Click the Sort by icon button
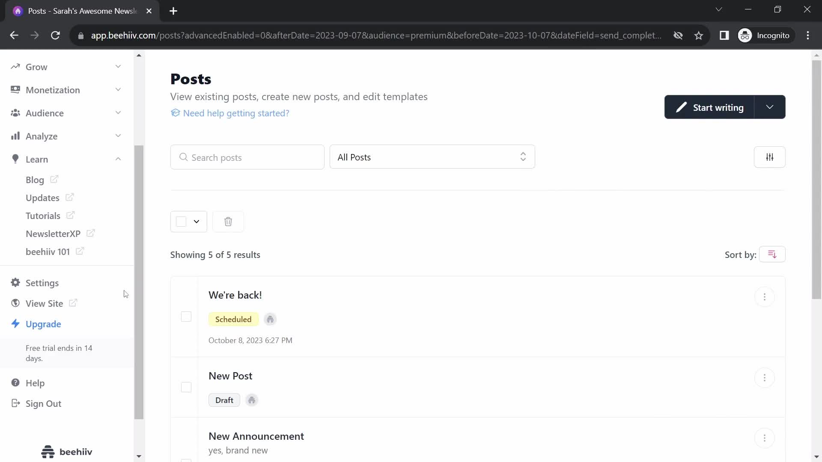 pos(773,255)
